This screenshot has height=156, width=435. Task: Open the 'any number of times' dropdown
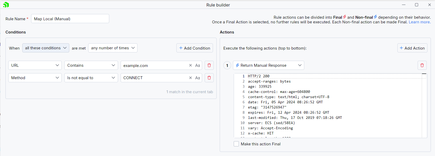113,48
